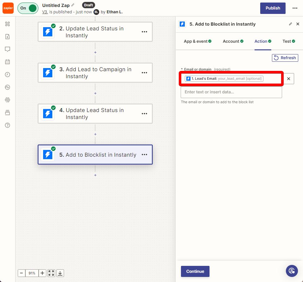Select step 3 Add Lead to Campaign
This screenshot has width=303, height=282.
coord(95,73)
